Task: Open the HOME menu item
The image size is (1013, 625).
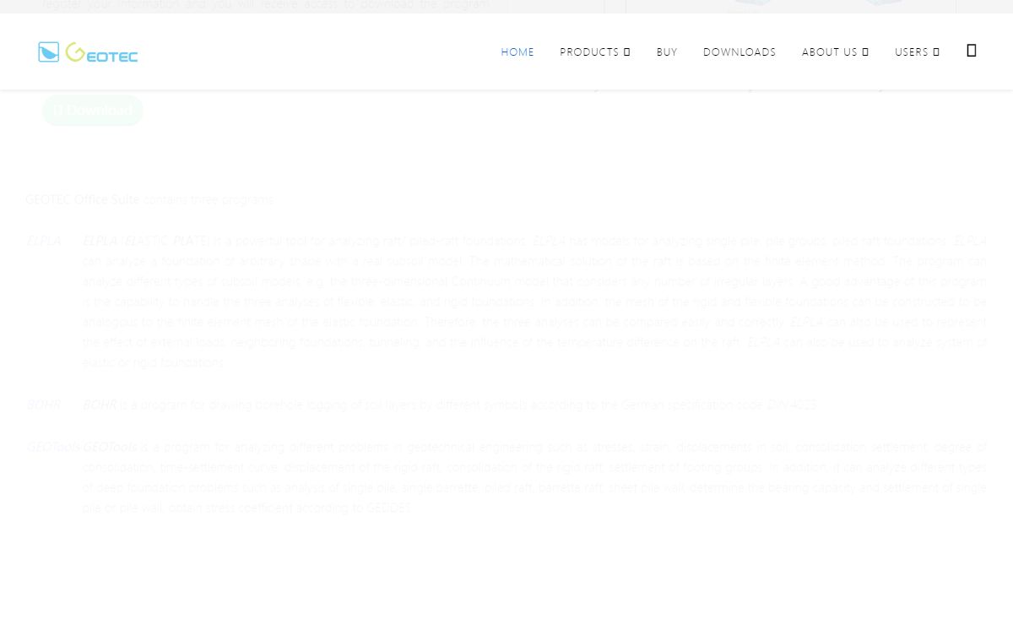Action: click(x=517, y=52)
